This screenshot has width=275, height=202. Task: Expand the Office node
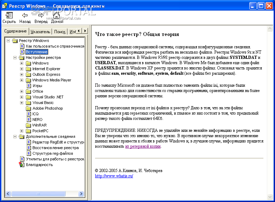21,91
